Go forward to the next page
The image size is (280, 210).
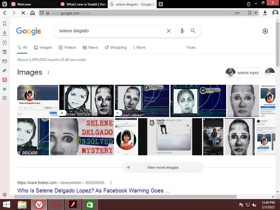[x=14, y=13]
